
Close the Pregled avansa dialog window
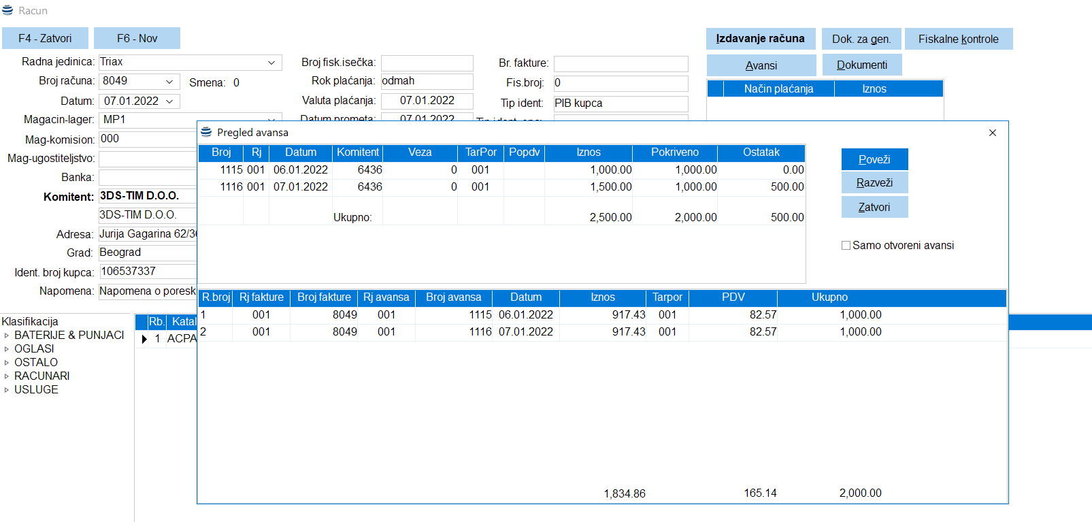pos(992,133)
